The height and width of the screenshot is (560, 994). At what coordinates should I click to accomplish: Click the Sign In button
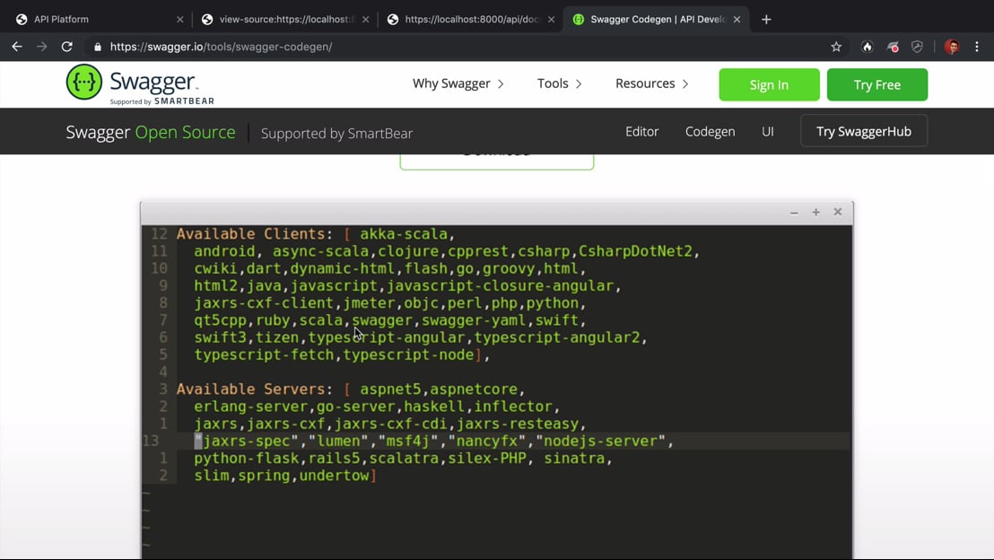pyautogui.click(x=769, y=84)
